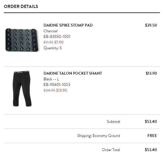
Task: Click the Charcoal color label
Action: [50, 31]
